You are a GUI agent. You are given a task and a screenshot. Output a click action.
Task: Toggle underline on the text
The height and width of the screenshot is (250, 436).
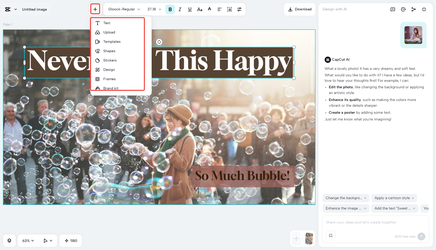tap(190, 9)
